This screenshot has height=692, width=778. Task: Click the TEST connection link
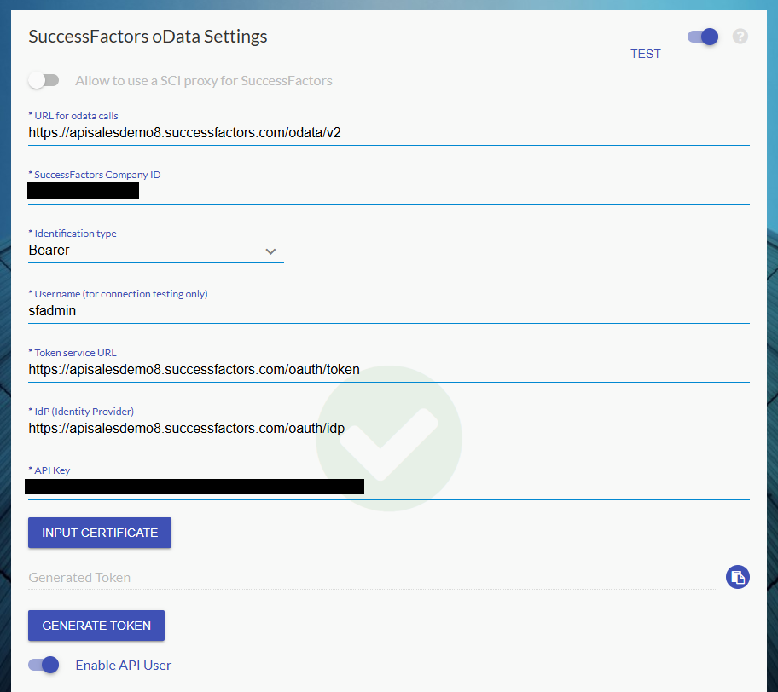(x=645, y=54)
